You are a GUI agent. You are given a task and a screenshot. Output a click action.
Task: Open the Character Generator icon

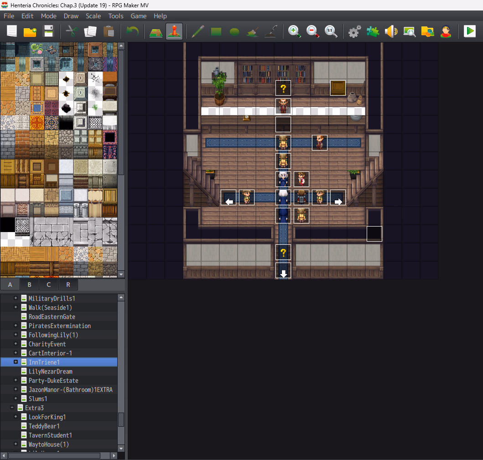coord(446,31)
